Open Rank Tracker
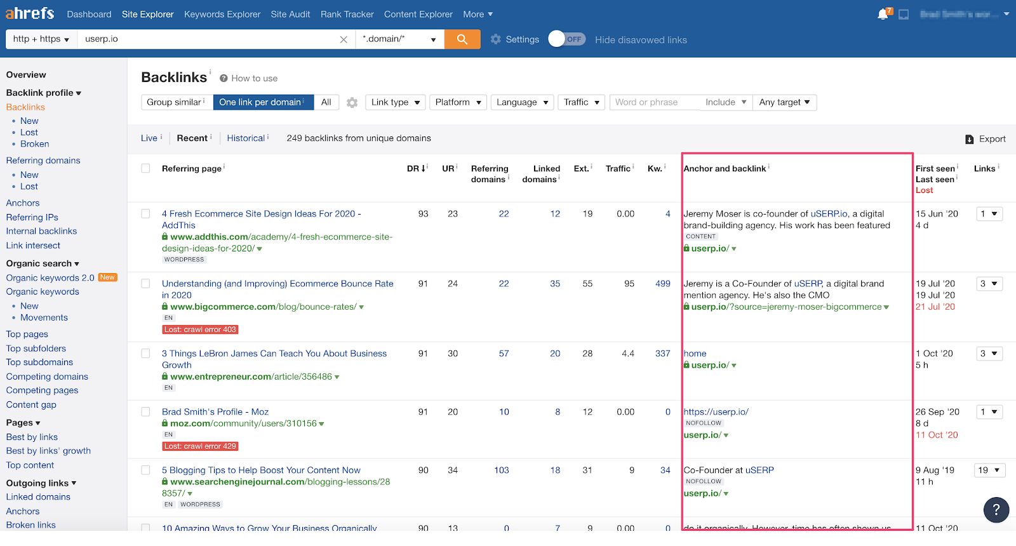 pos(347,14)
